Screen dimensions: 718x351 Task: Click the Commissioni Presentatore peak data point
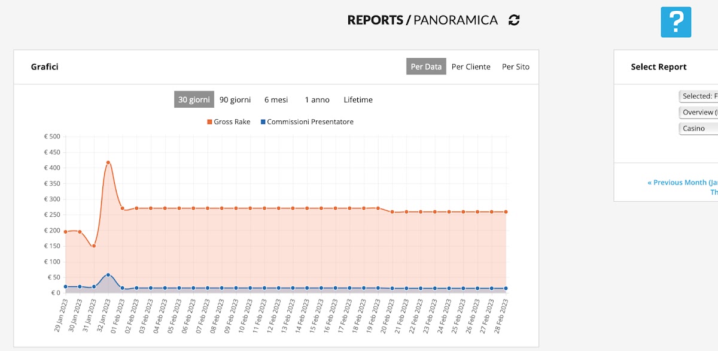[108, 275]
